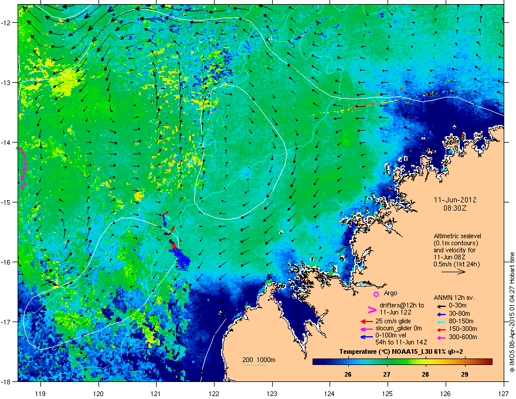Click the '-18' latitude axis label
Viewport: 516px width, 399px height.
(6, 381)
